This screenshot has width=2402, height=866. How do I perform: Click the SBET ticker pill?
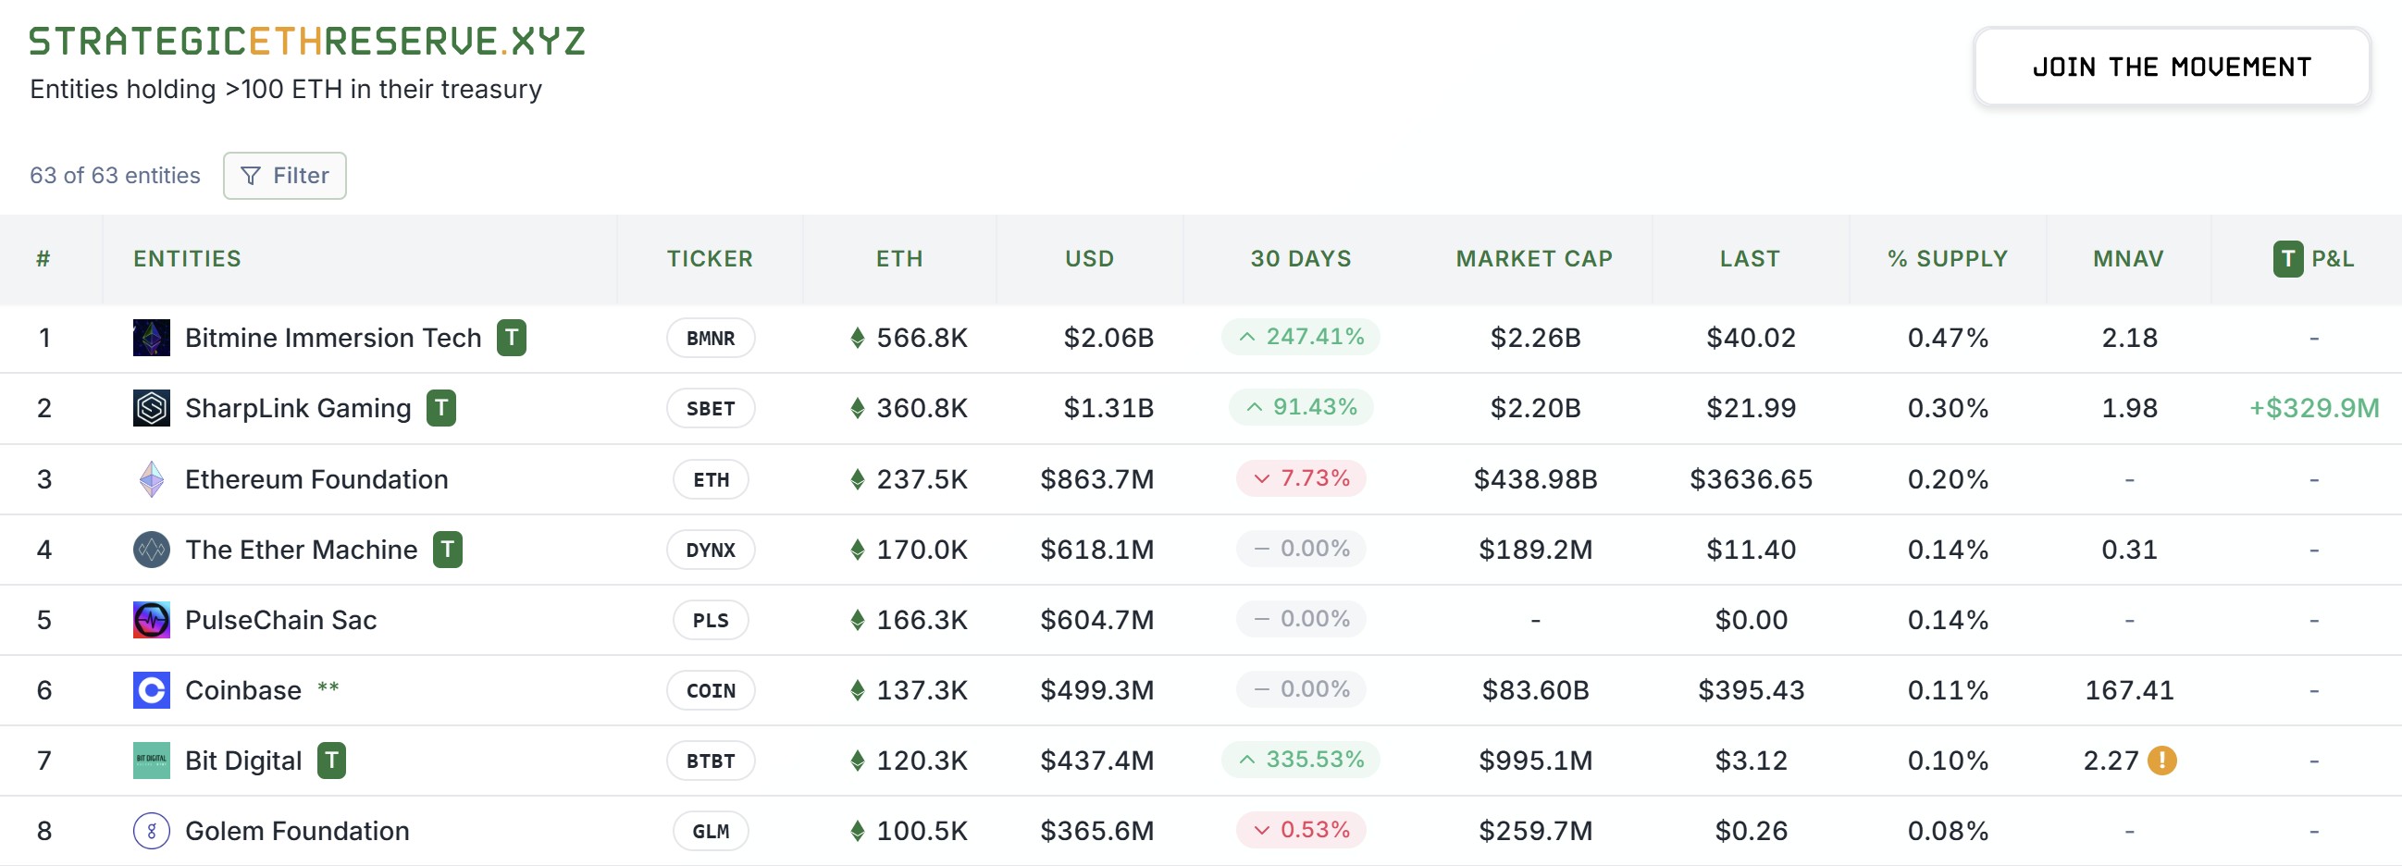[711, 408]
